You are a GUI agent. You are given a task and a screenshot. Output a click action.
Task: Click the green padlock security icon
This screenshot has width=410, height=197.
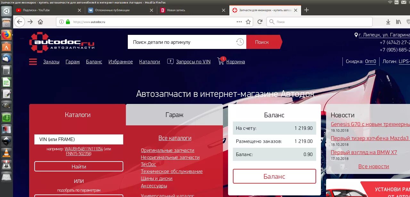[x=68, y=22]
